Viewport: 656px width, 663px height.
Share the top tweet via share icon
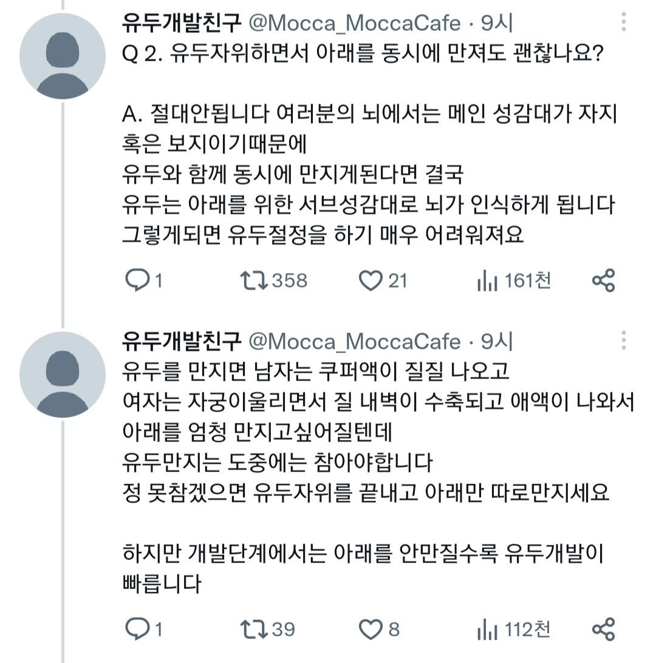pos(603,280)
